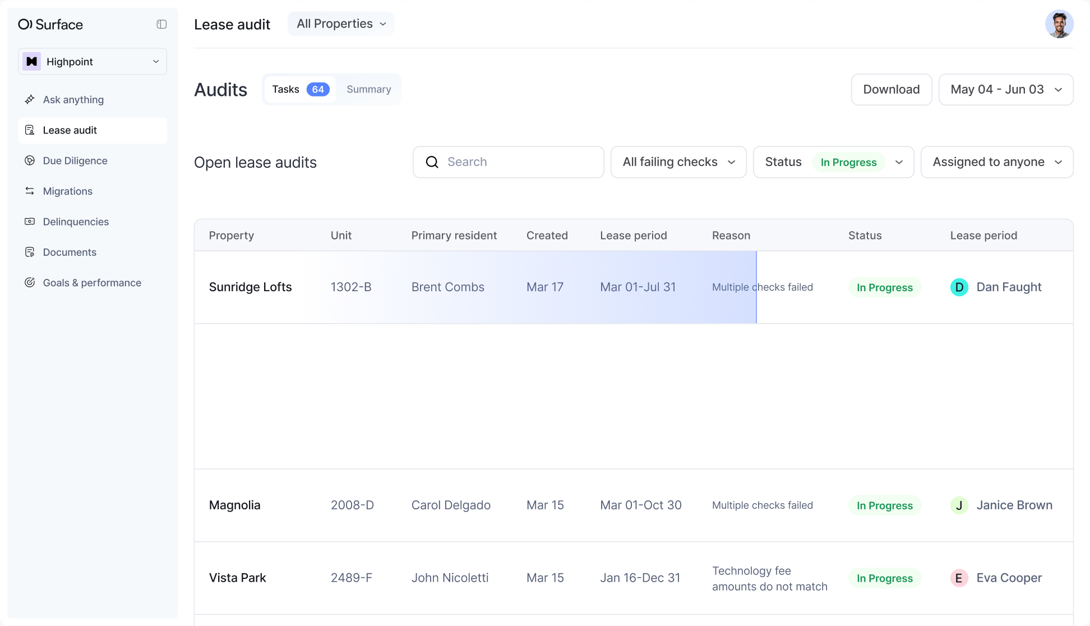Select the Migrations icon

(x=30, y=191)
